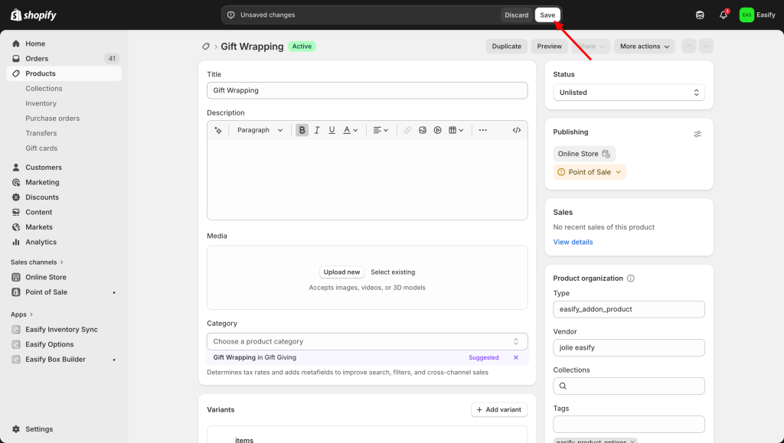Open the text color picker in editor
Image resolution: width=784 pixels, height=443 pixels.
[x=350, y=130]
